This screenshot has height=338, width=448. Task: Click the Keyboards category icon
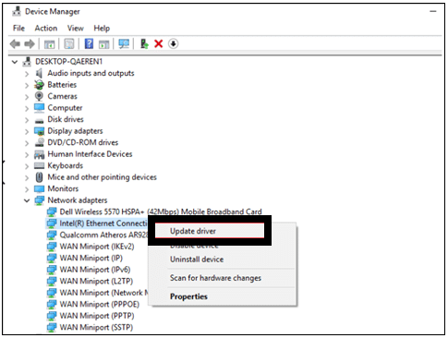point(39,166)
